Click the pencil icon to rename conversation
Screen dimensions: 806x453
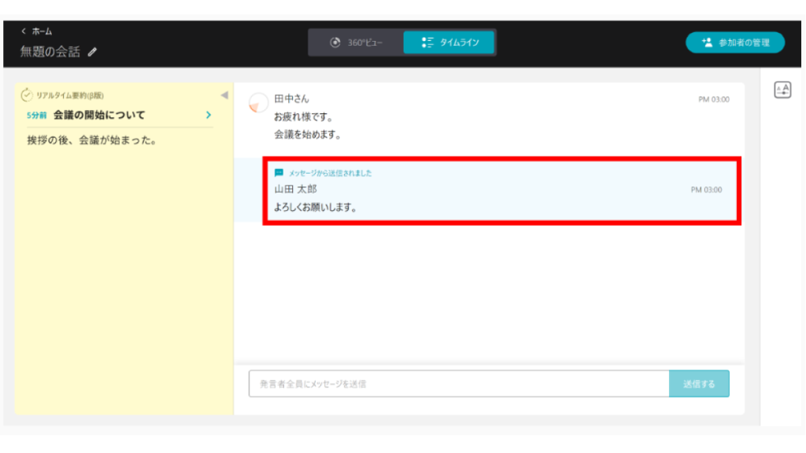point(93,52)
